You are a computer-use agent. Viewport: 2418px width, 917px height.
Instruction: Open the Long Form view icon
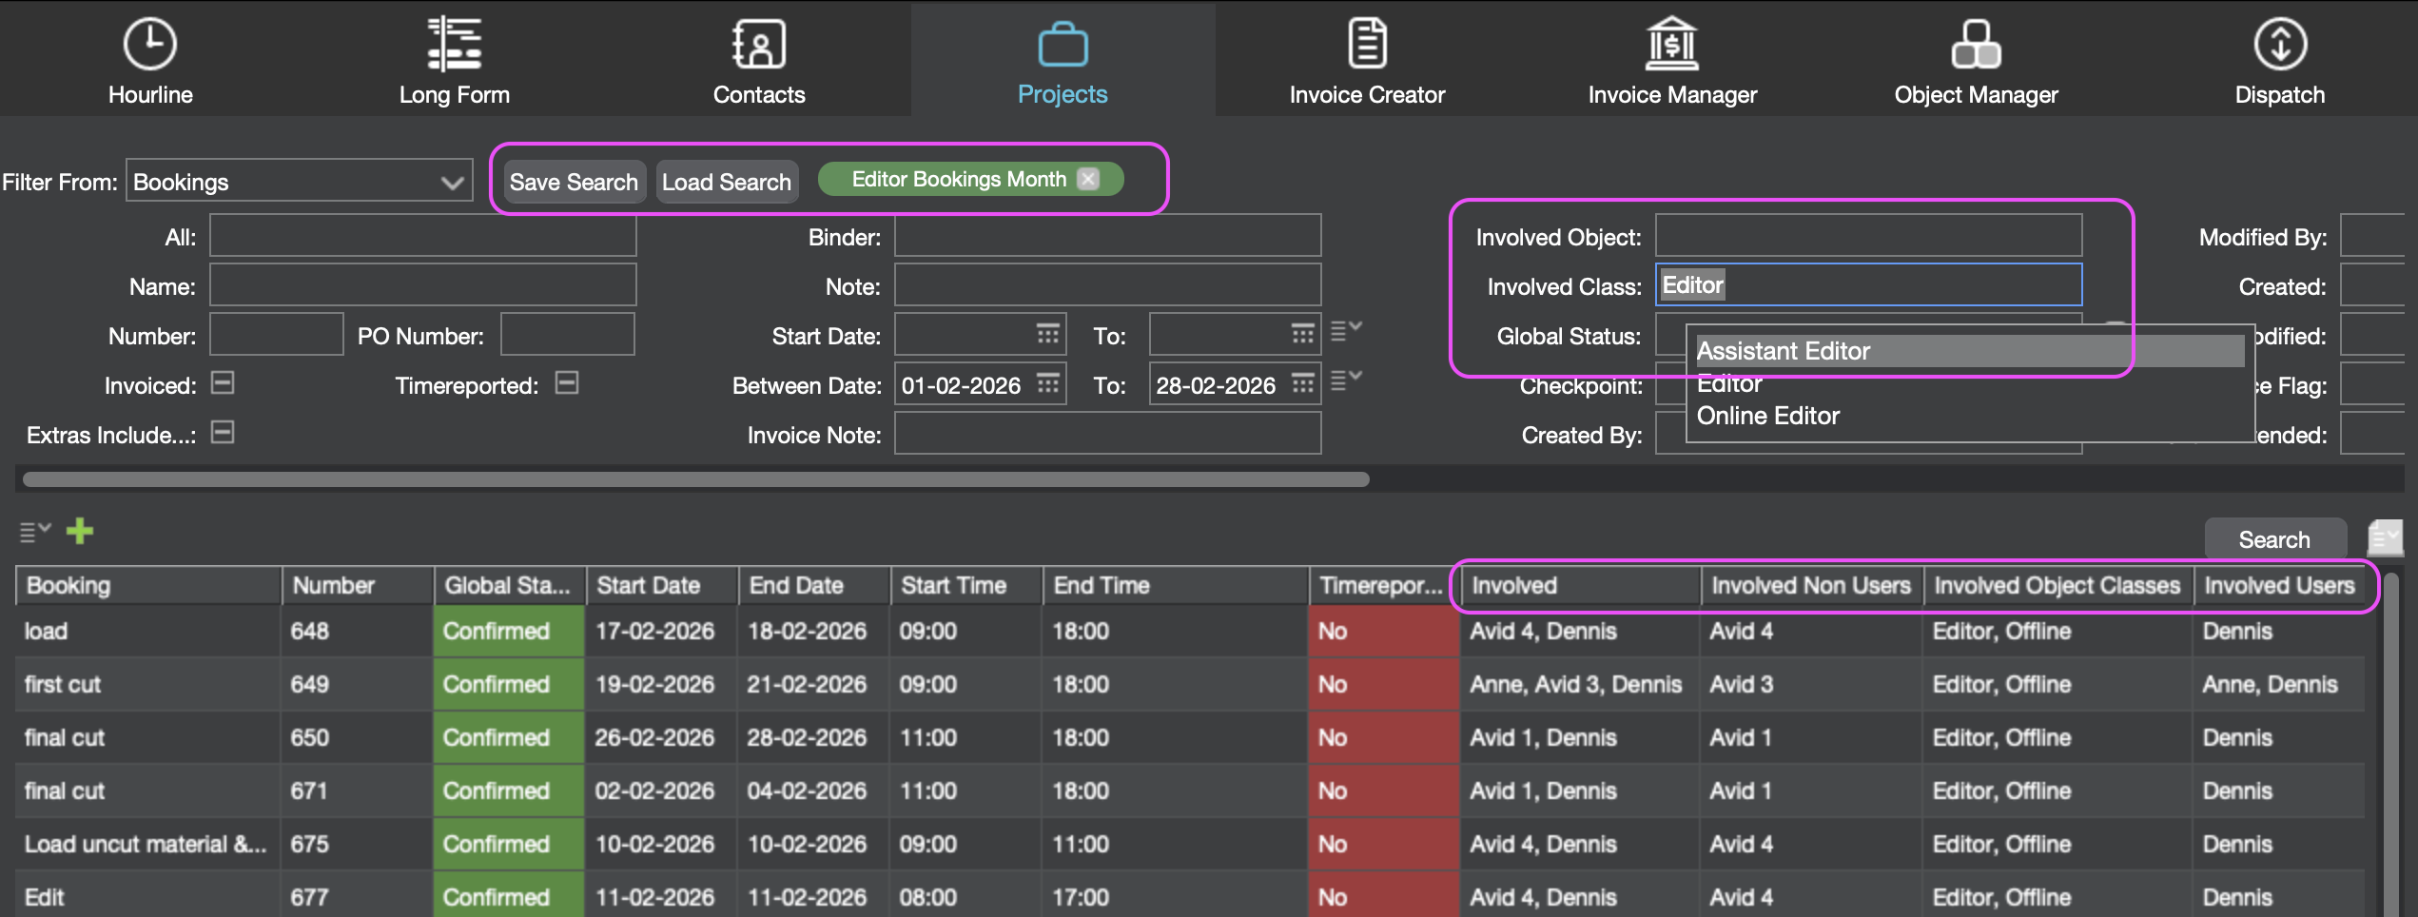[x=454, y=45]
